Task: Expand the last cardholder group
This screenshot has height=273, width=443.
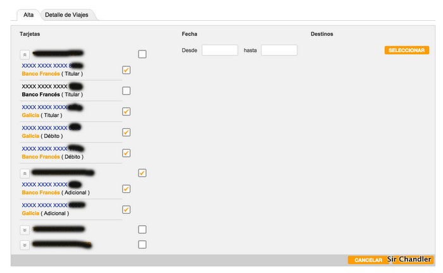Action: [x=25, y=245]
